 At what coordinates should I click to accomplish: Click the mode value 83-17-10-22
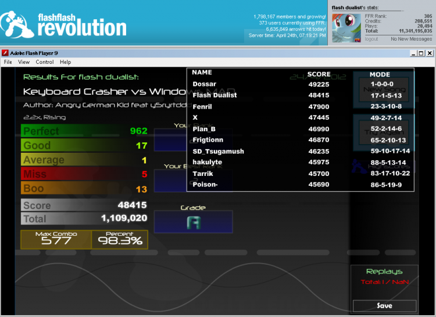pos(390,174)
